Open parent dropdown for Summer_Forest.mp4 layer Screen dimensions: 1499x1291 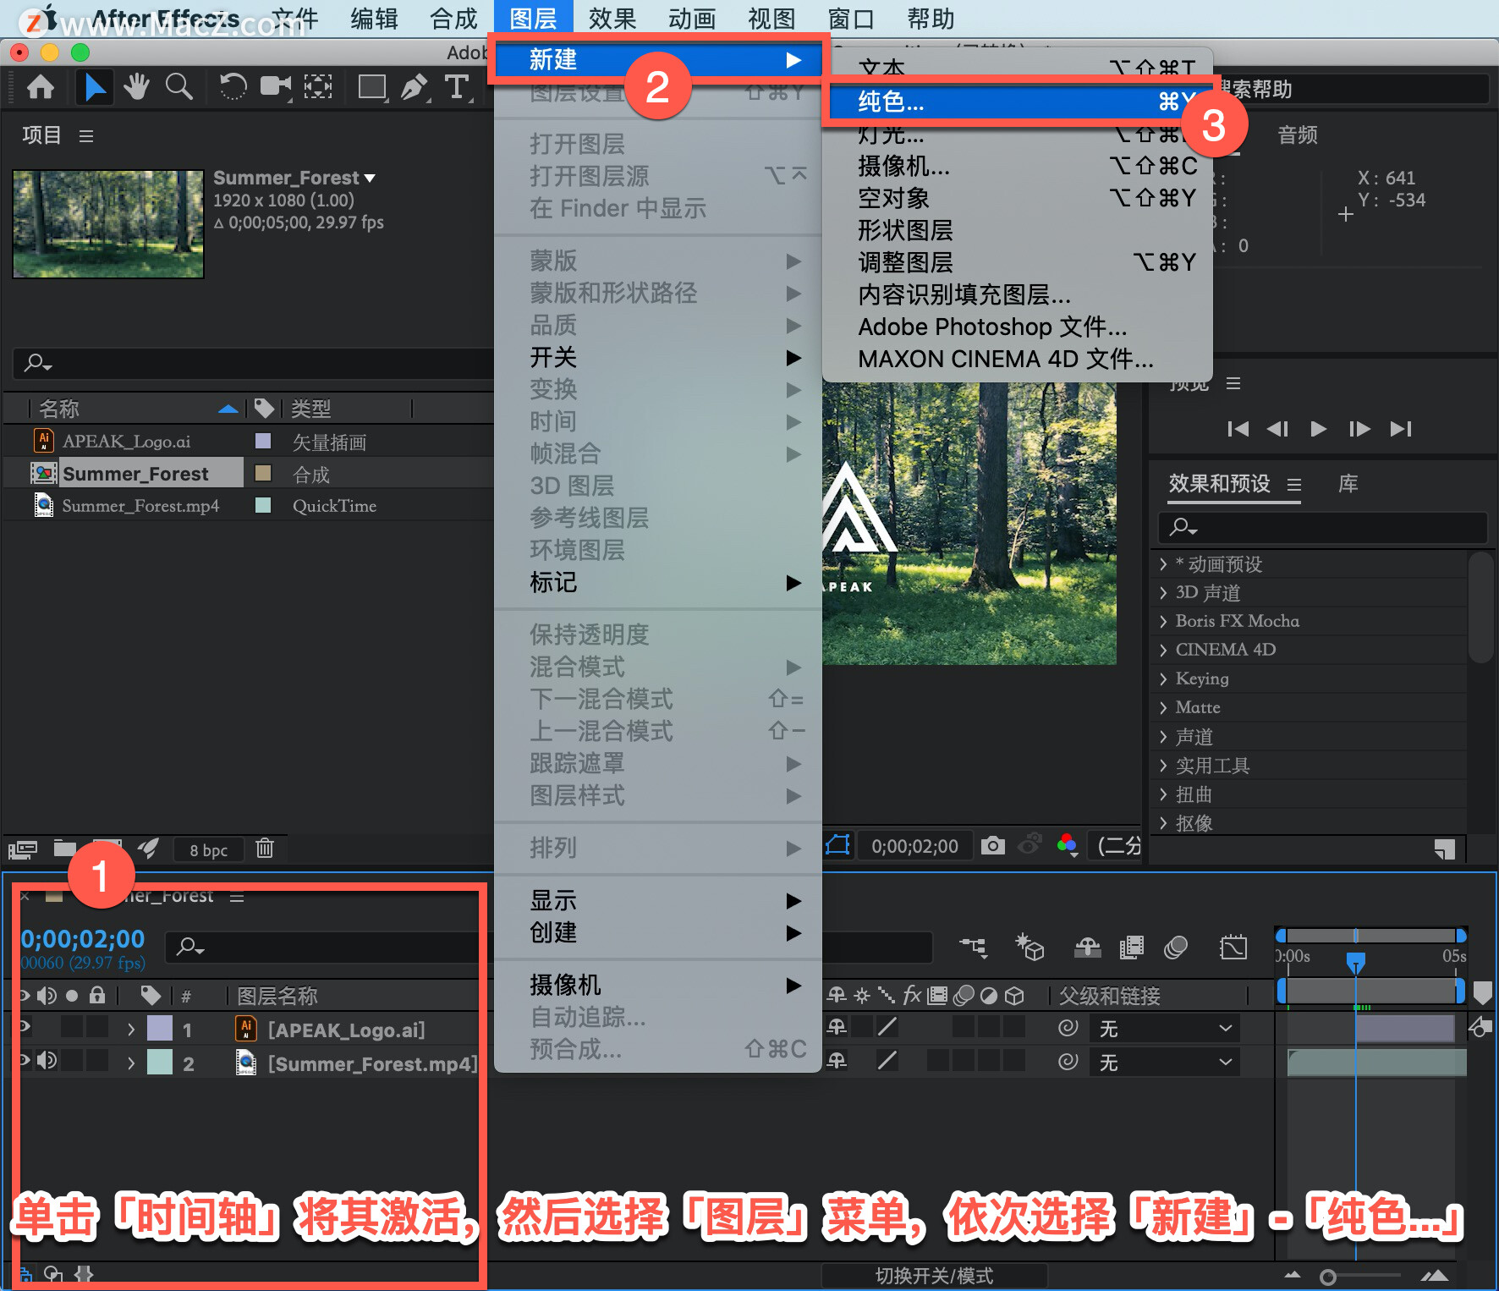[x=1165, y=1062]
